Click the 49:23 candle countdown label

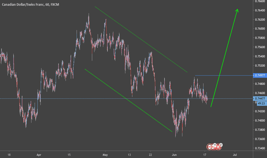pyautogui.click(x=261, y=103)
